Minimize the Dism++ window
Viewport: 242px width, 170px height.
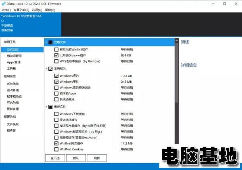213,4
